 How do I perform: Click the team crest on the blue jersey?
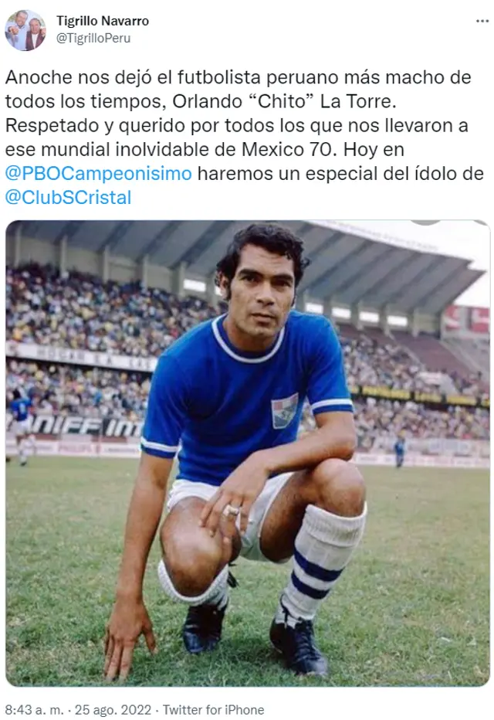tap(284, 410)
